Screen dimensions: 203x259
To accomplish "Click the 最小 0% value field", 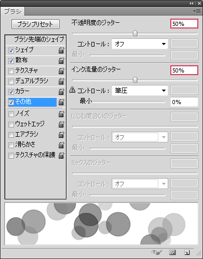I will coord(184,102).
